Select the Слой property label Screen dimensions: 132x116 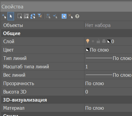[x=9, y=41]
